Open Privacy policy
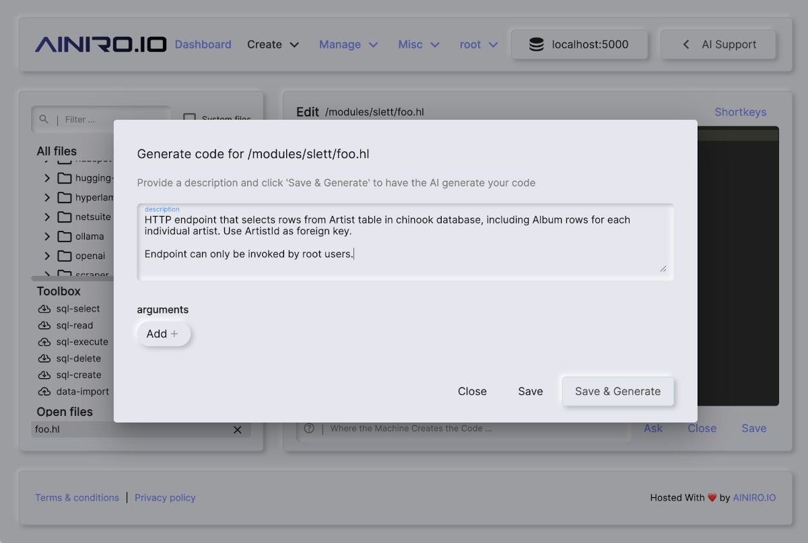Image resolution: width=808 pixels, height=543 pixels. [165, 498]
